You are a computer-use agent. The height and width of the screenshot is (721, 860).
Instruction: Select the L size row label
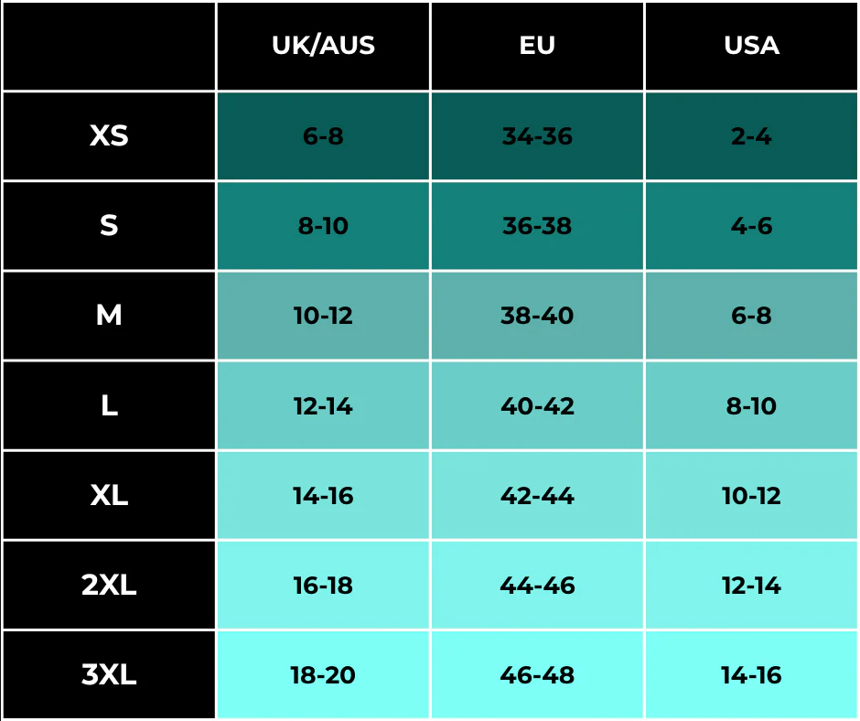point(109,405)
